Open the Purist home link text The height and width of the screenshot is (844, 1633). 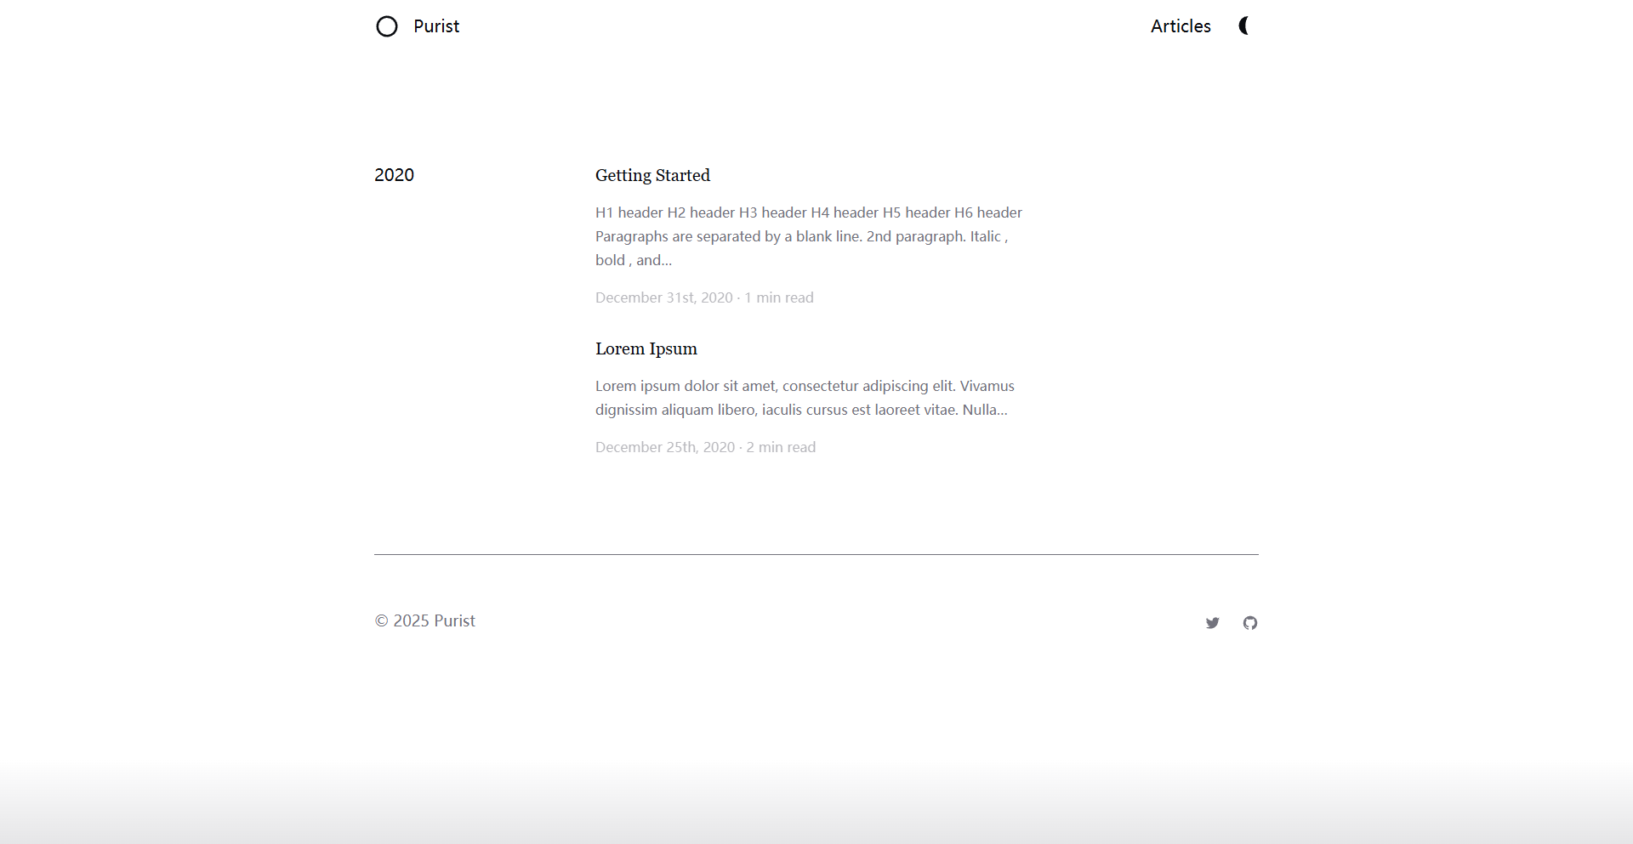click(436, 26)
